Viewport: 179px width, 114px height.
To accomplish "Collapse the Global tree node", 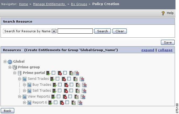I will (5, 62).
